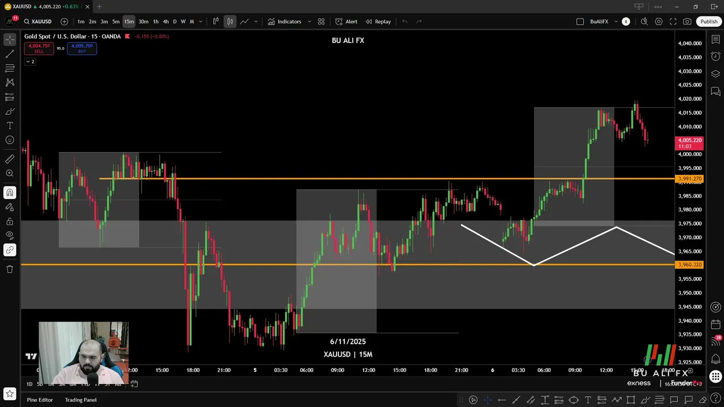The width and height of the screenshot is (724, 407).
Task: Open favorites star at bottom left
Action: tap(9, 393)
